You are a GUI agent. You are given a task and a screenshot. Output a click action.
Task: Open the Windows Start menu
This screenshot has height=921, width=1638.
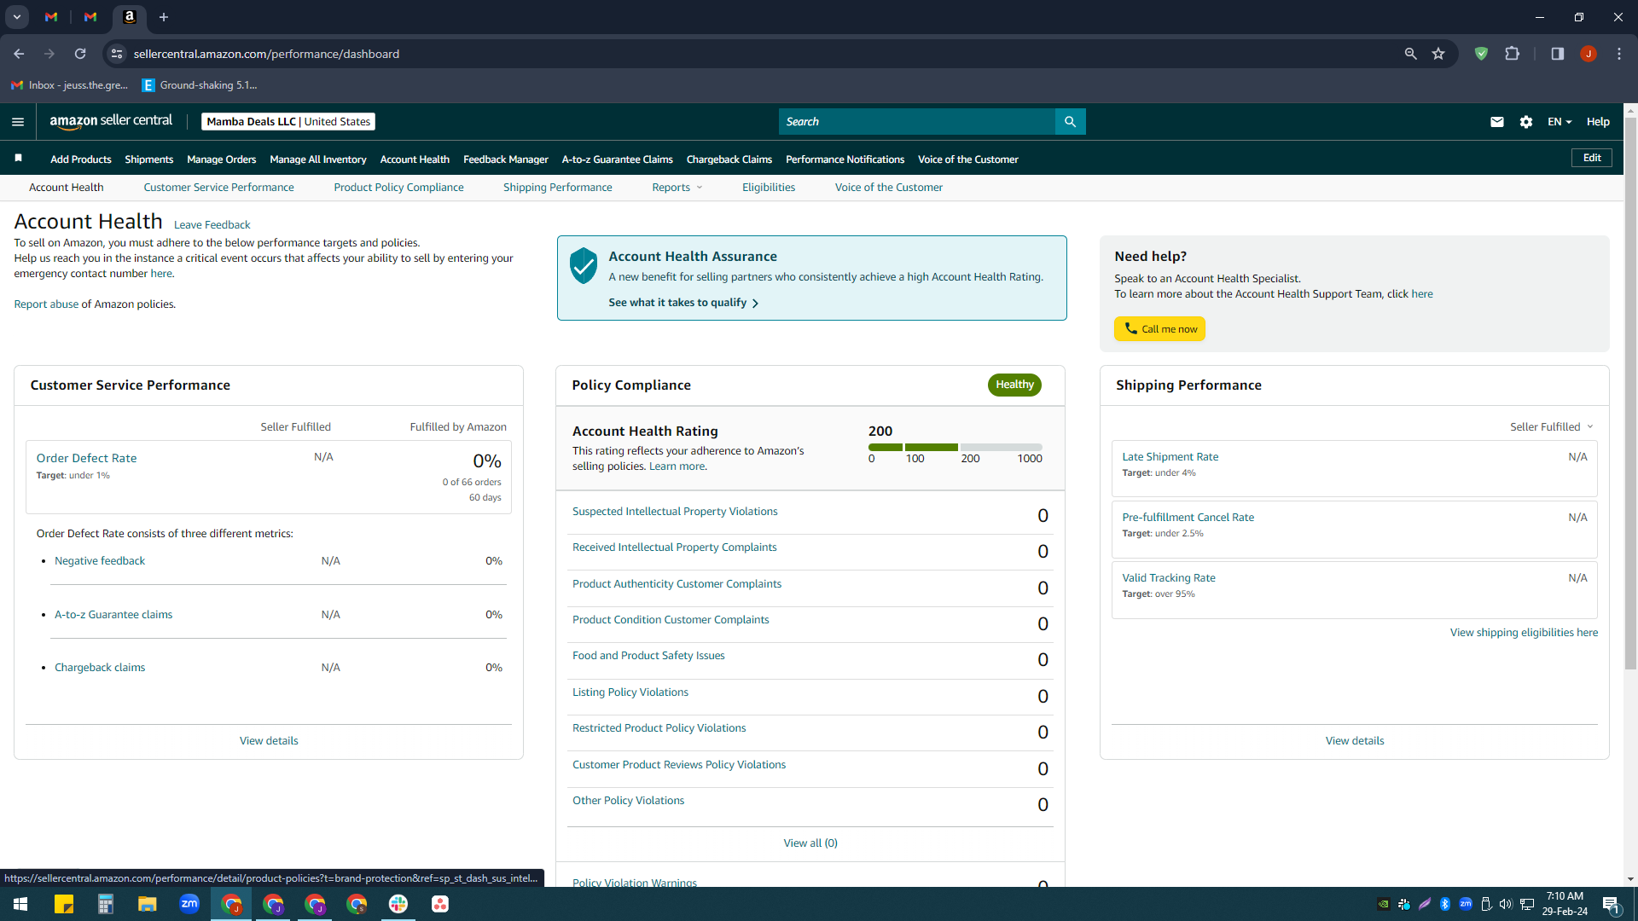(20, 904)
